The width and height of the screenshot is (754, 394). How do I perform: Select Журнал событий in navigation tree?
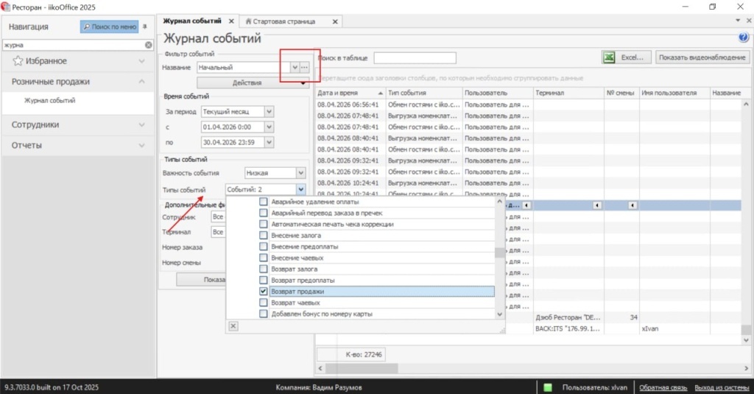(50, 101)
